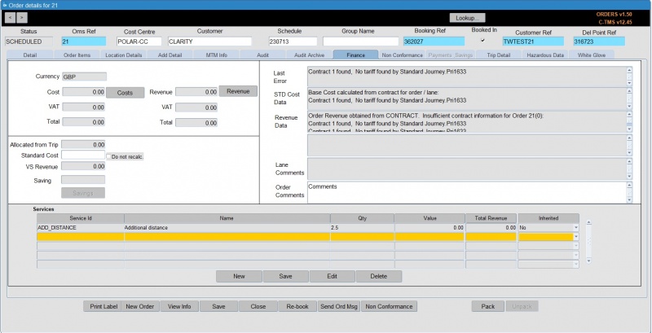Image resolution: width=652 pixels, height=333 pixels.
Task: Select the ADD_DISTANCE service row
Action: pos(308,228)
